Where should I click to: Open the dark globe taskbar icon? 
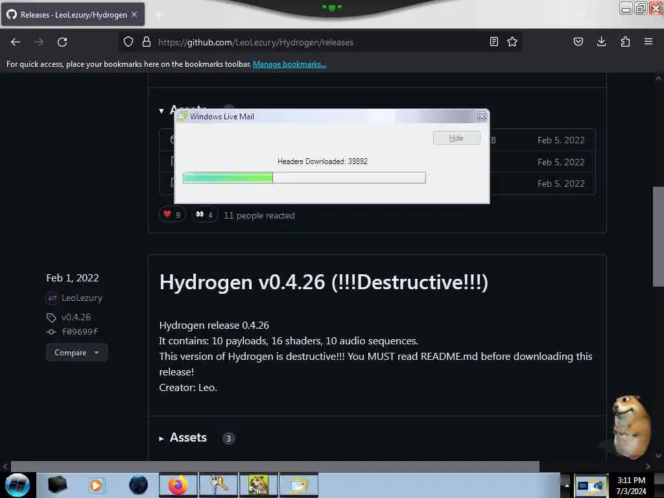pyautogui.click(x=138, y=485)
